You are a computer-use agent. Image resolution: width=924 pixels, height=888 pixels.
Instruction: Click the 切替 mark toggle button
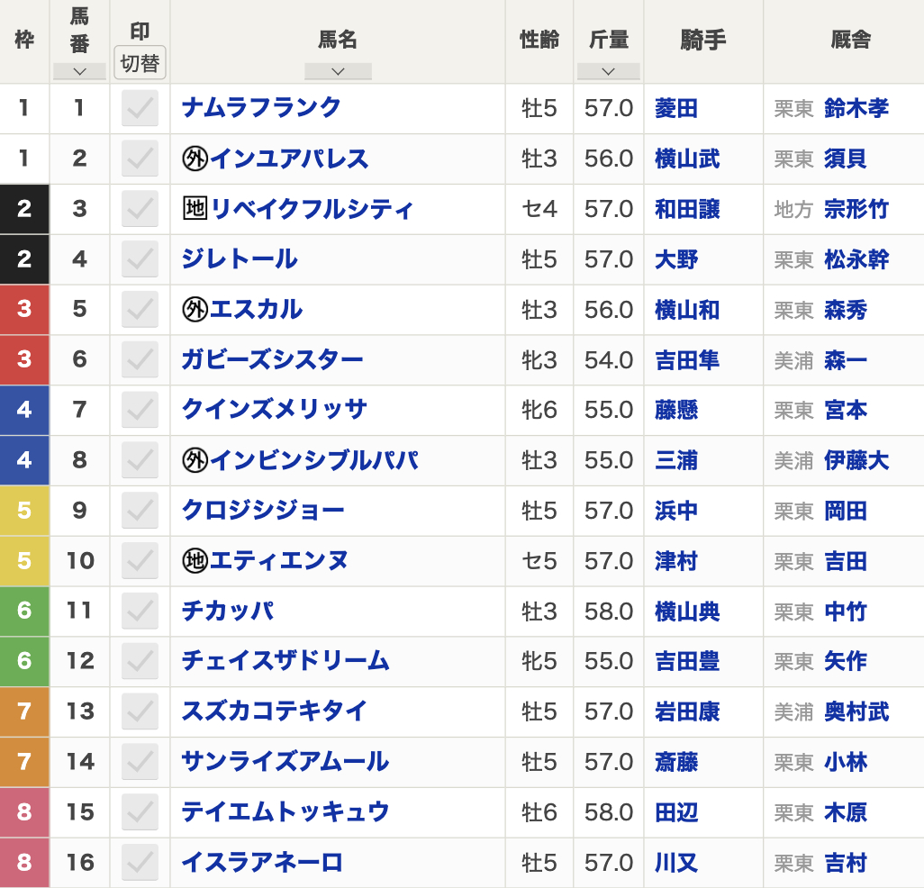(140, 62)
